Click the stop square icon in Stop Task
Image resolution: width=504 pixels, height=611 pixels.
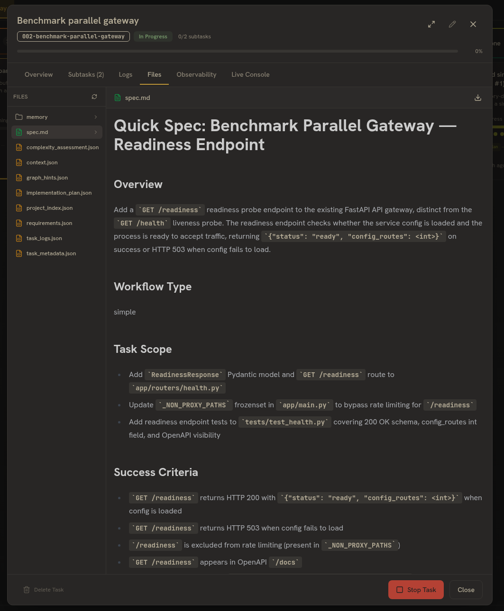point(400,590)
